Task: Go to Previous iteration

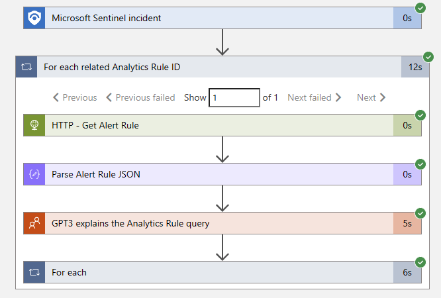Action: point(75,97)
